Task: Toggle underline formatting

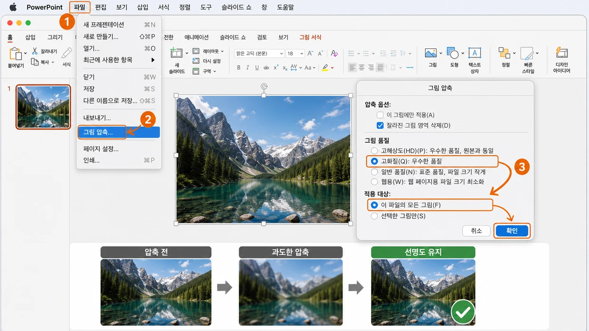Action: [257, 68]
